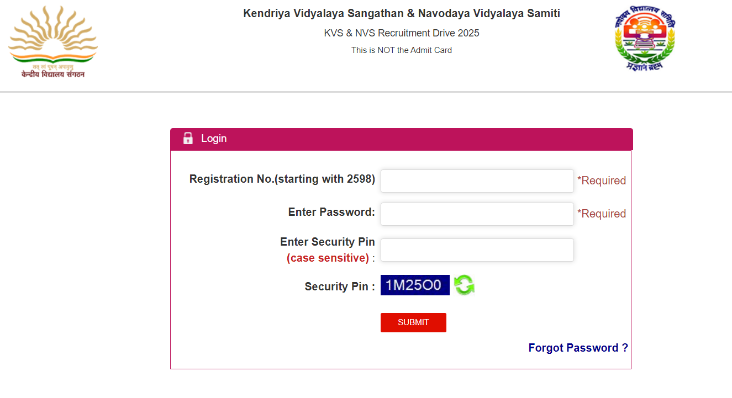Viewport: 732px width, 398px height.
Task: Click the Registration No. field label
Action: [282, 179]
